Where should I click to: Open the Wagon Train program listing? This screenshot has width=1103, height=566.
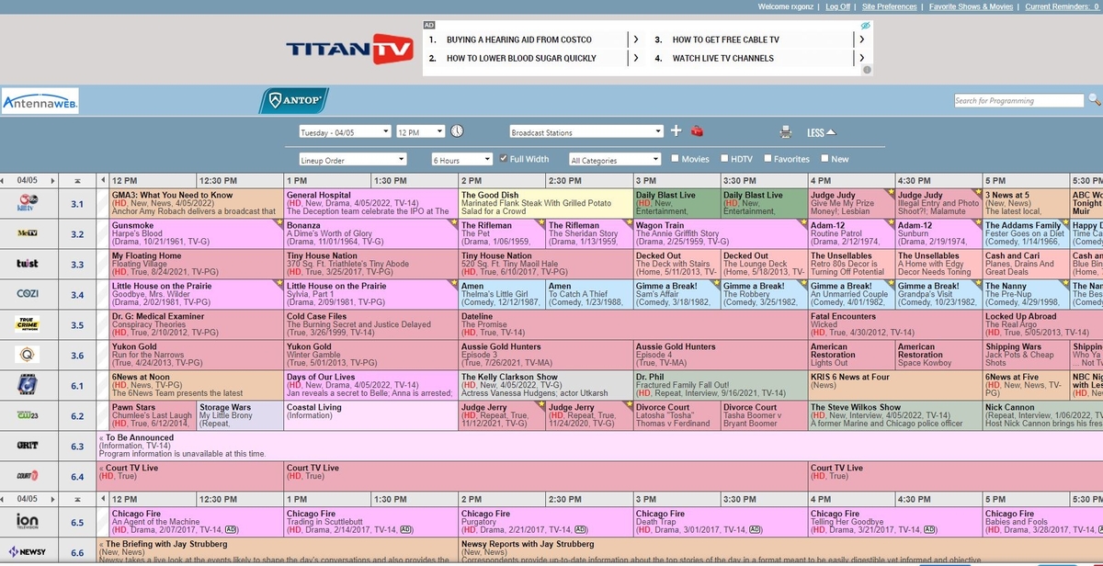coord(720,233)
